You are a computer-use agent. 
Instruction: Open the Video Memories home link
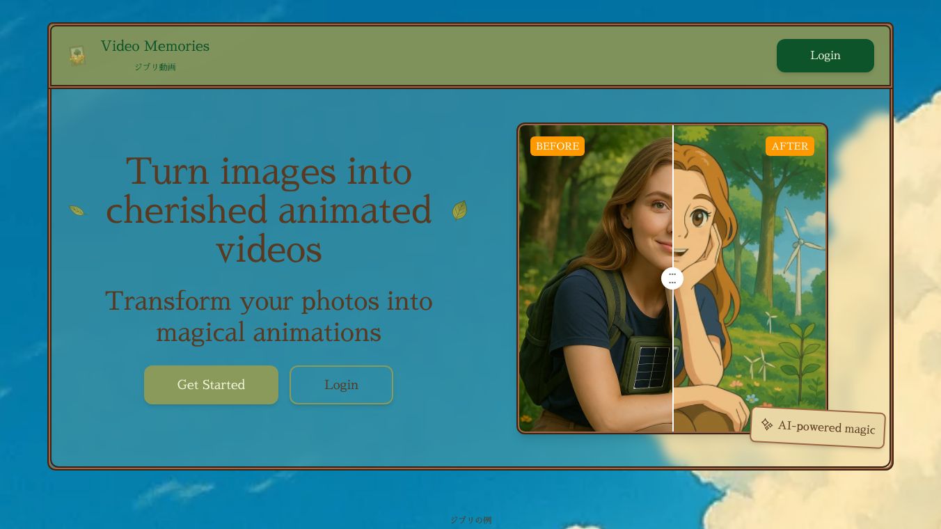[x=155, y=46]
